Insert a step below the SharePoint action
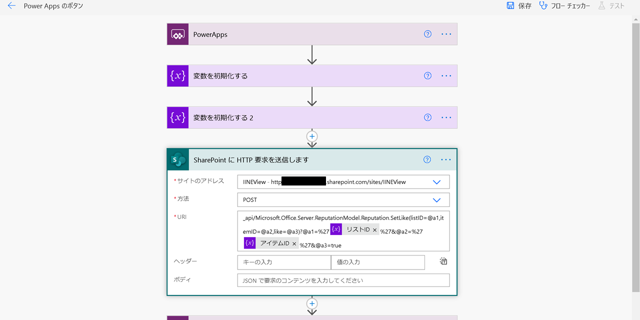 point(312,303)
